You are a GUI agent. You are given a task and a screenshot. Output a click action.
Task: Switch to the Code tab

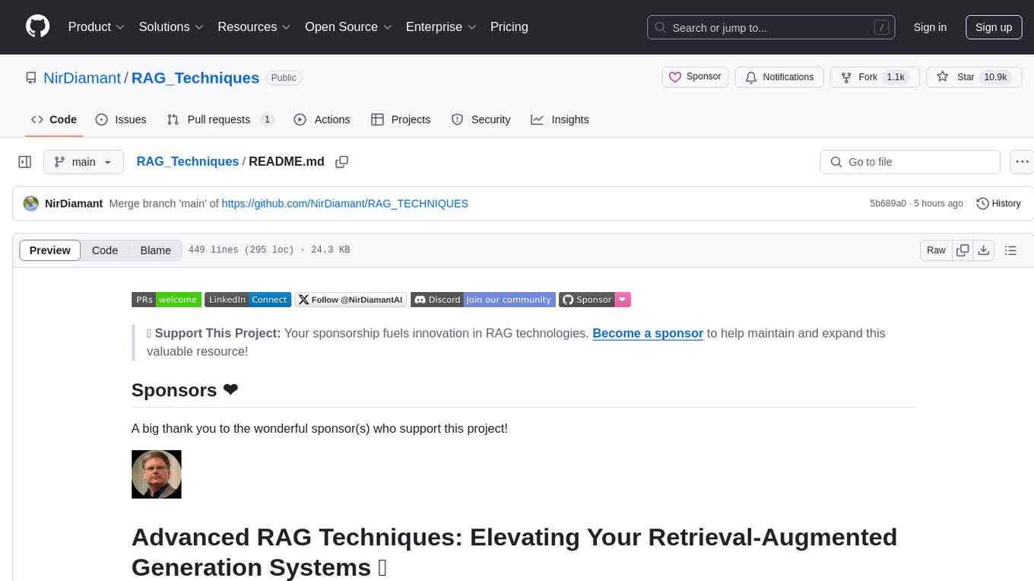[x=54, y=119]
